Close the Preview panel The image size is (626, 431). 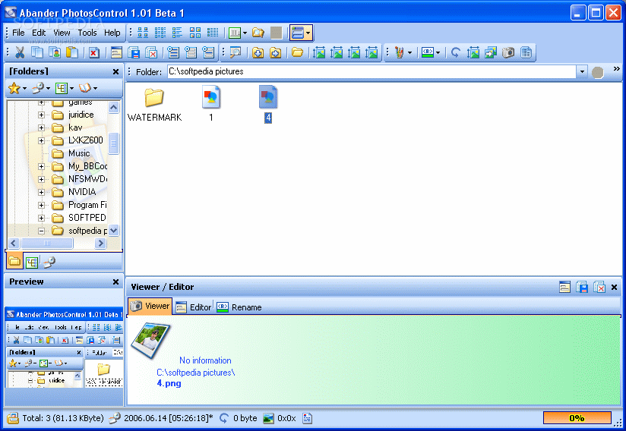115,282
